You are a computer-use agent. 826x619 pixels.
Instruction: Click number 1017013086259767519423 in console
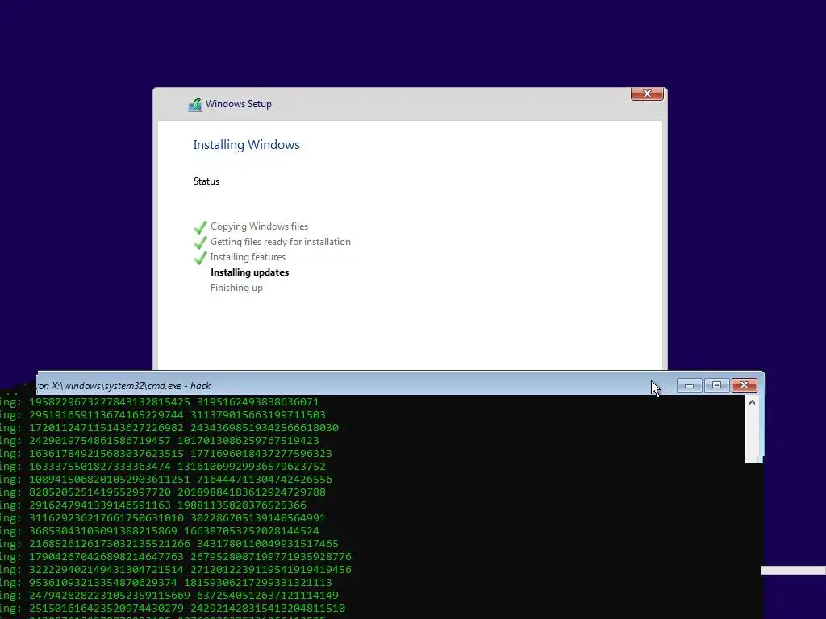[x=248, y=441]
